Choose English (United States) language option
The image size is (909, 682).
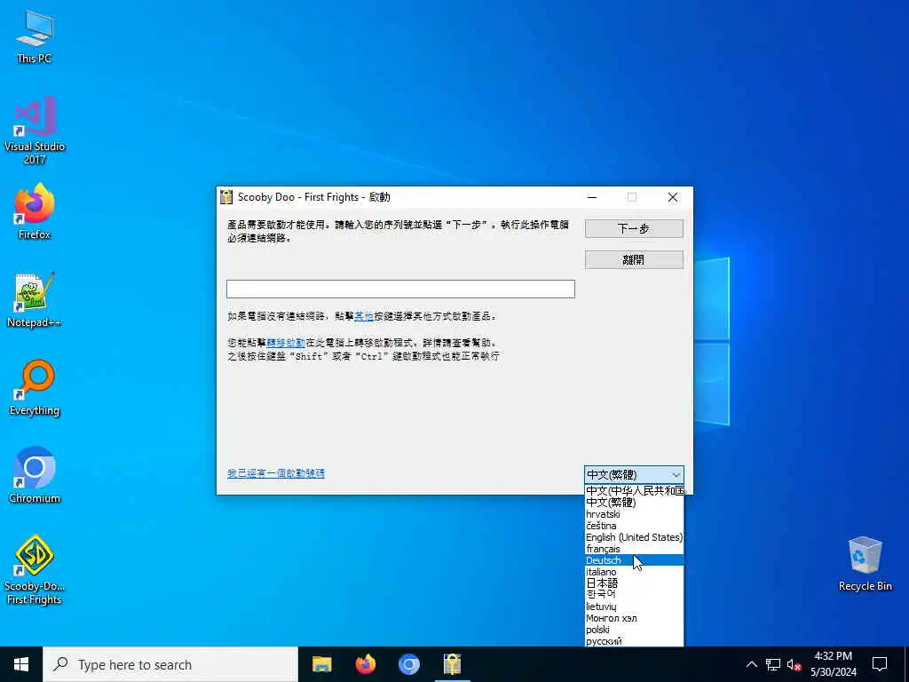coord(634,537)
